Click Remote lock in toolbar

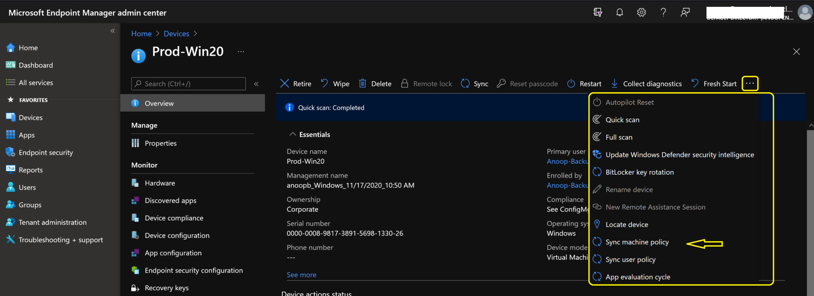point(426,84)
